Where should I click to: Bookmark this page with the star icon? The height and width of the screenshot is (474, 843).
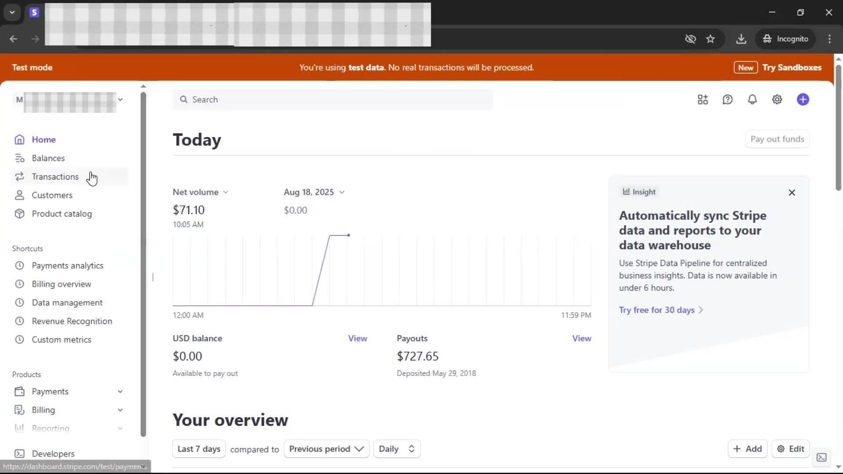pos(710,39)
